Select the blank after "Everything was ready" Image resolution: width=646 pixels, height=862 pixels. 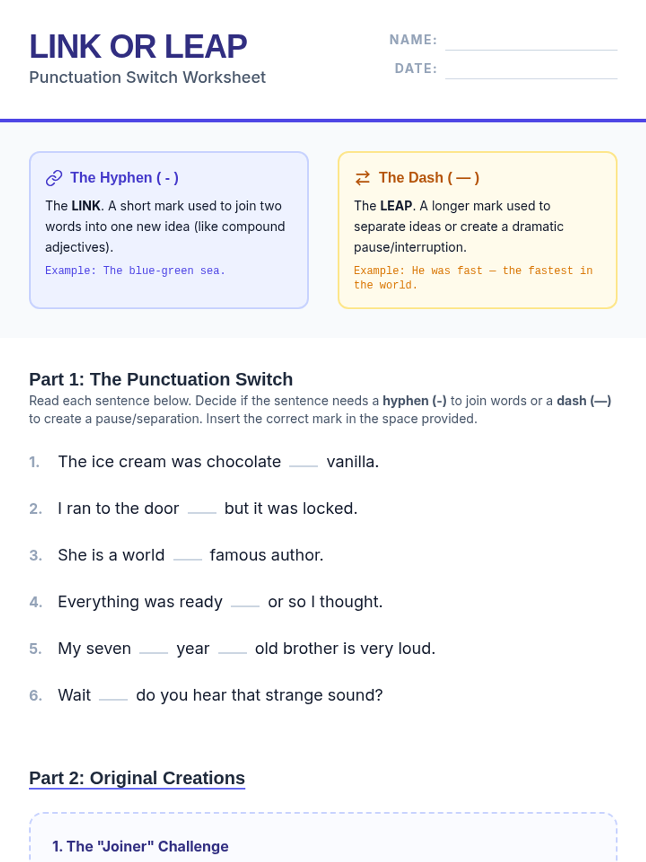click(245, 603)
